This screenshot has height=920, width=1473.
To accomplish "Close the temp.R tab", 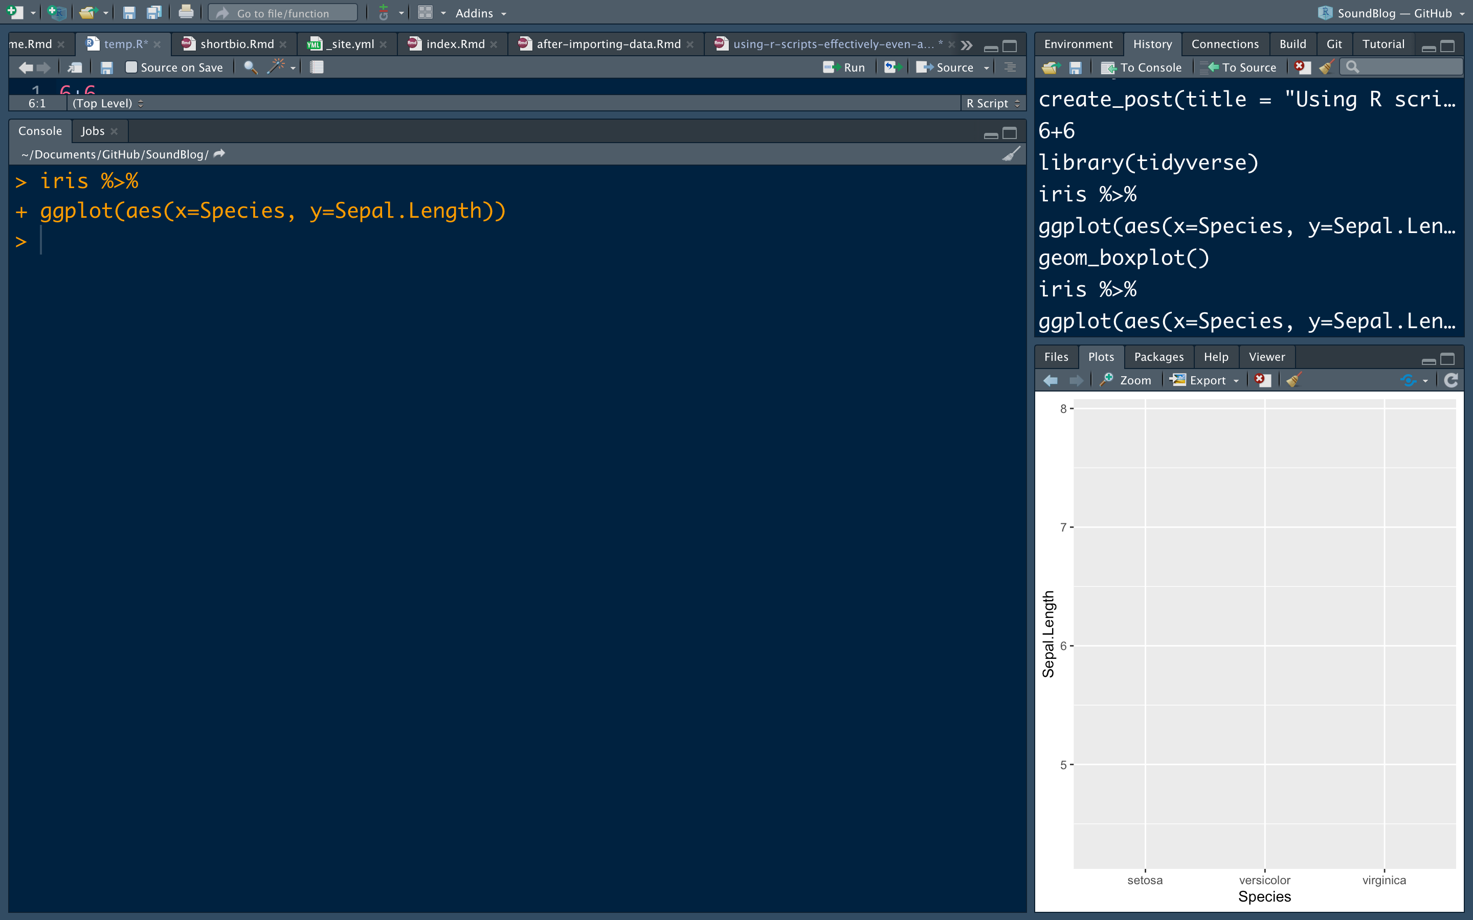I will pyautogui.click(x=157, y=44).
